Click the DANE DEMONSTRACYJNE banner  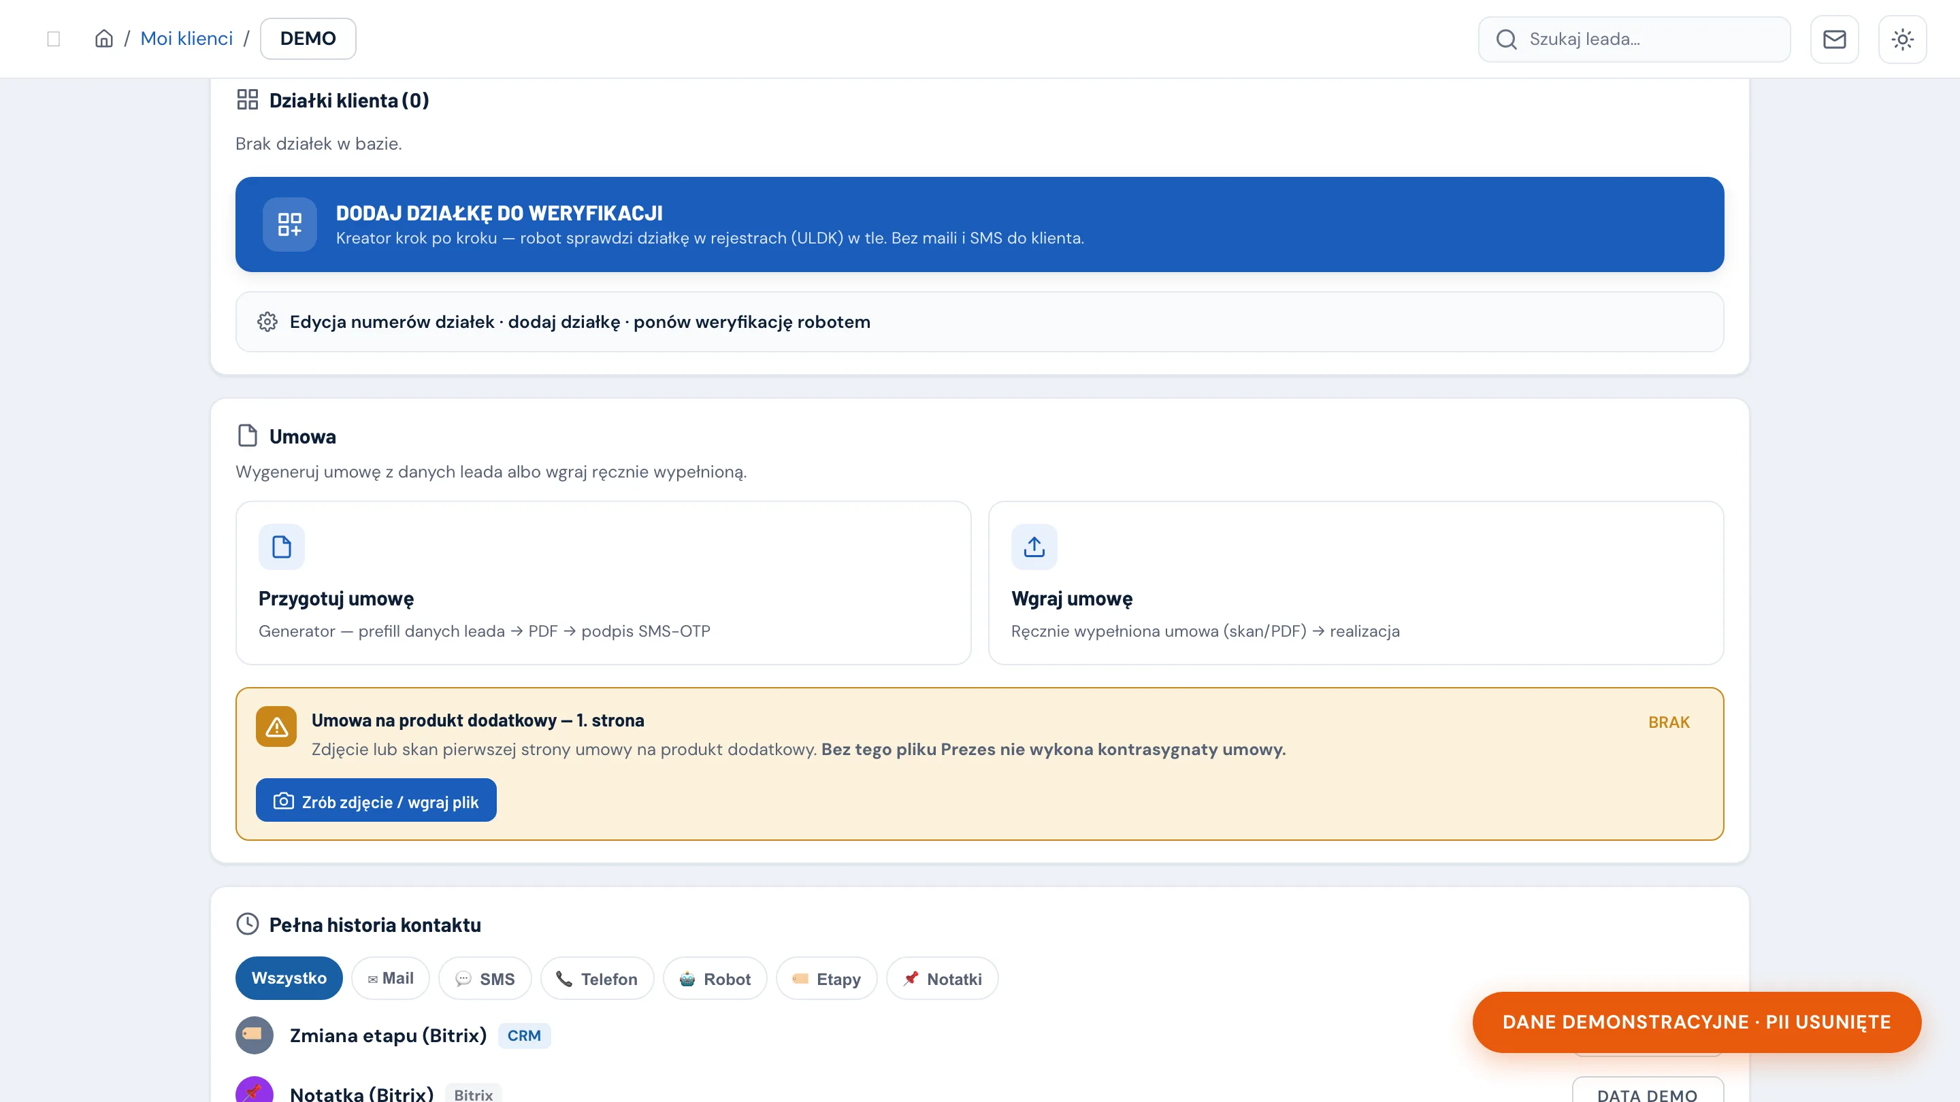coord(1697,1022)
